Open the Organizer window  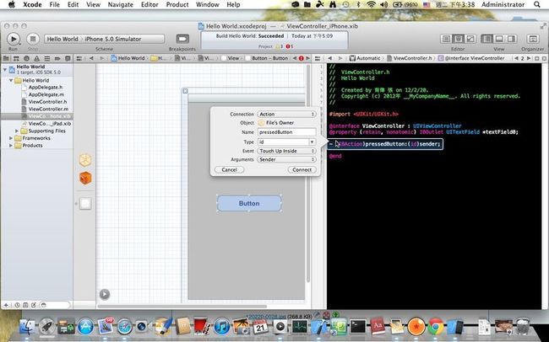point(533,39)
